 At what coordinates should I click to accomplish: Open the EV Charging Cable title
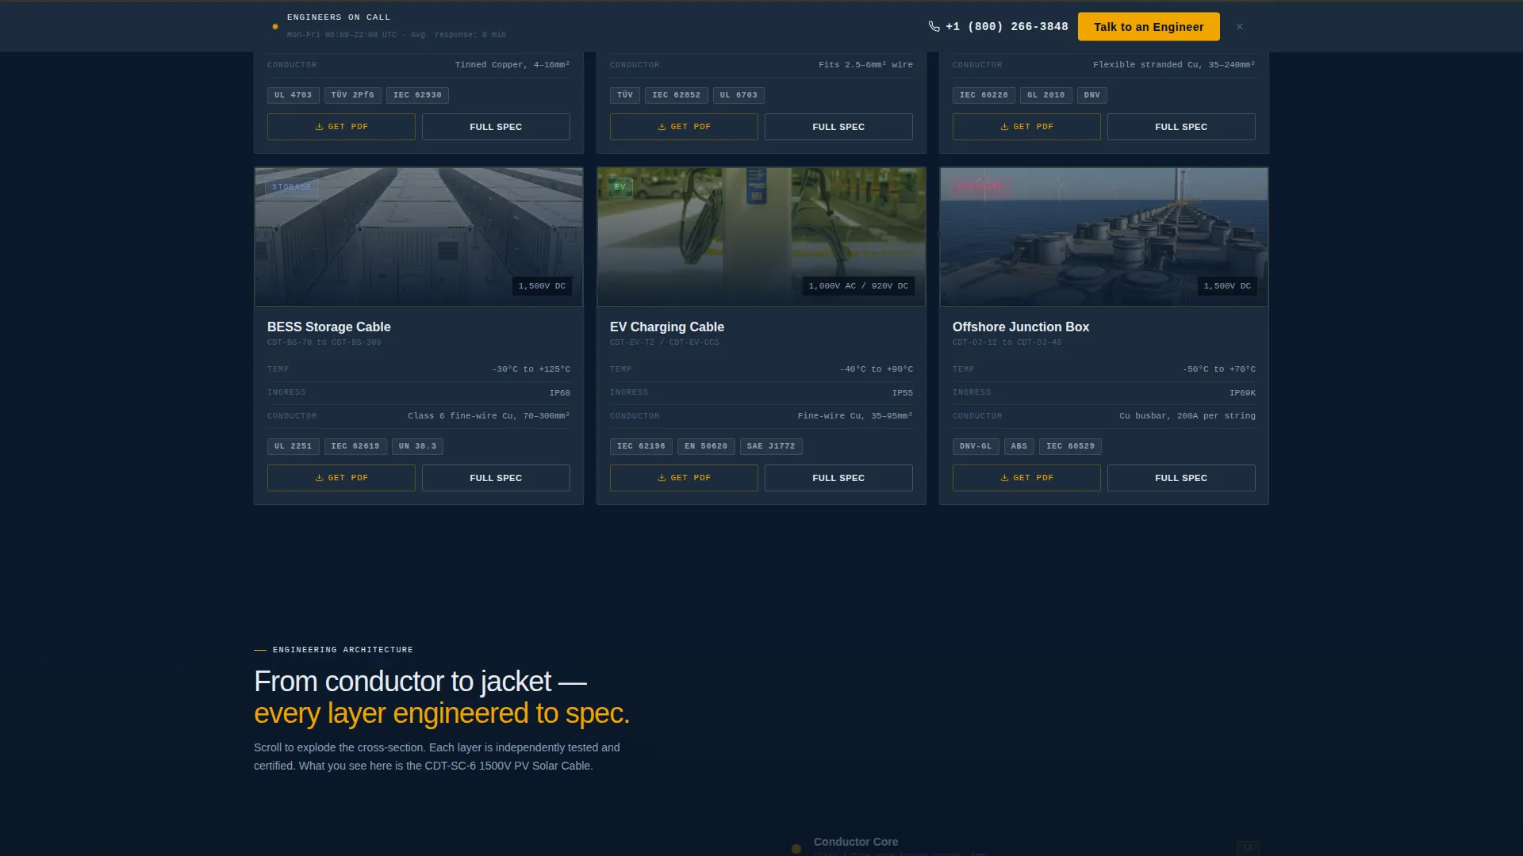667,327
